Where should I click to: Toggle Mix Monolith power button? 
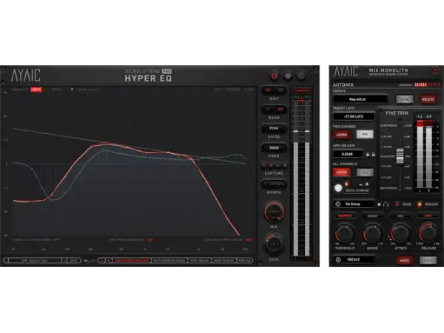tap(435, 71)
